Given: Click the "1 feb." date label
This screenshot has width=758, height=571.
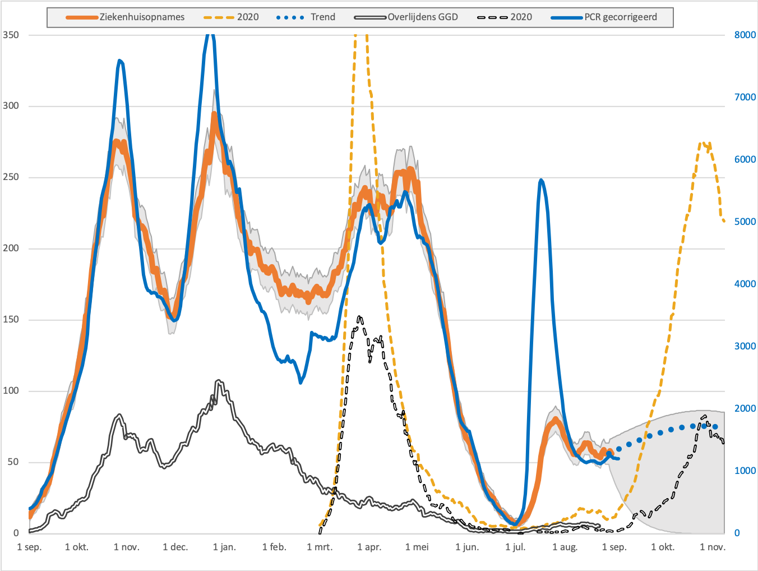Looking at the screenshot, I should coord(274,547).
